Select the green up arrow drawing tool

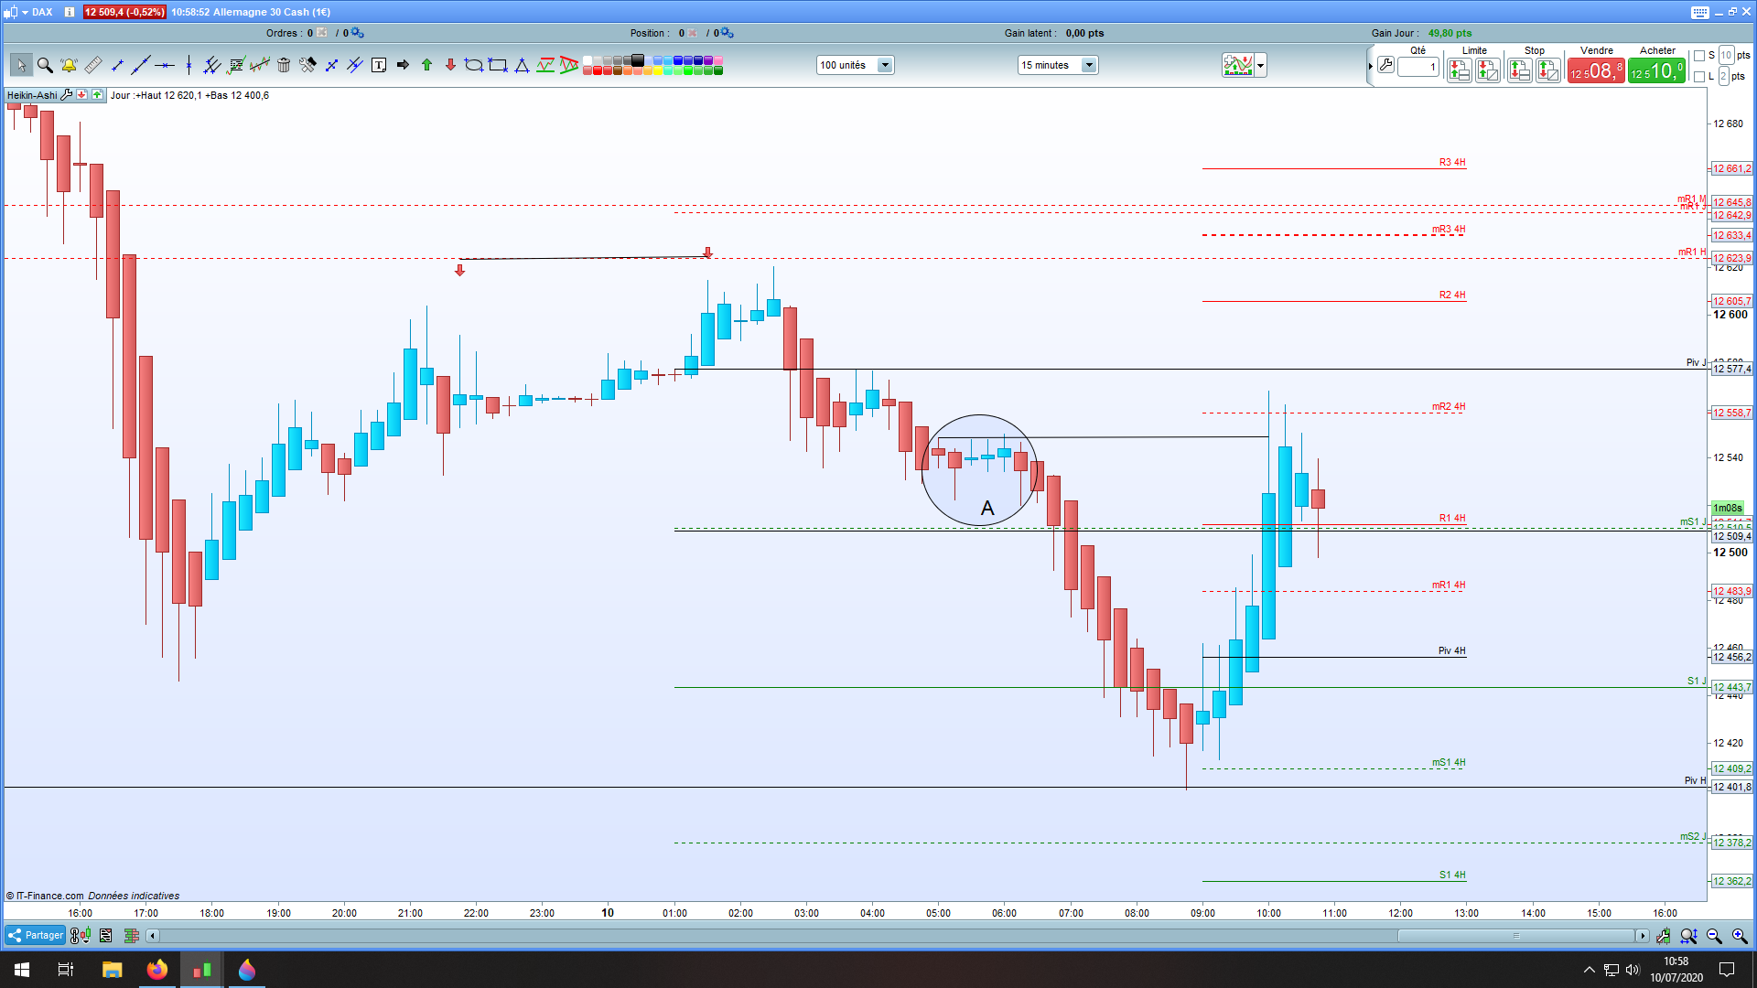click(426, 65)
